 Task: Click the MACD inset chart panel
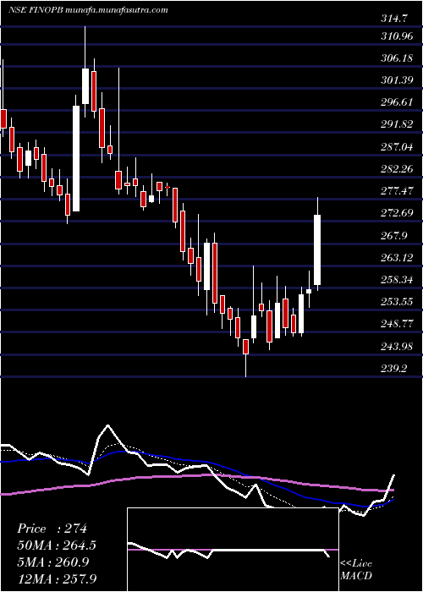[x=233, y=550]
